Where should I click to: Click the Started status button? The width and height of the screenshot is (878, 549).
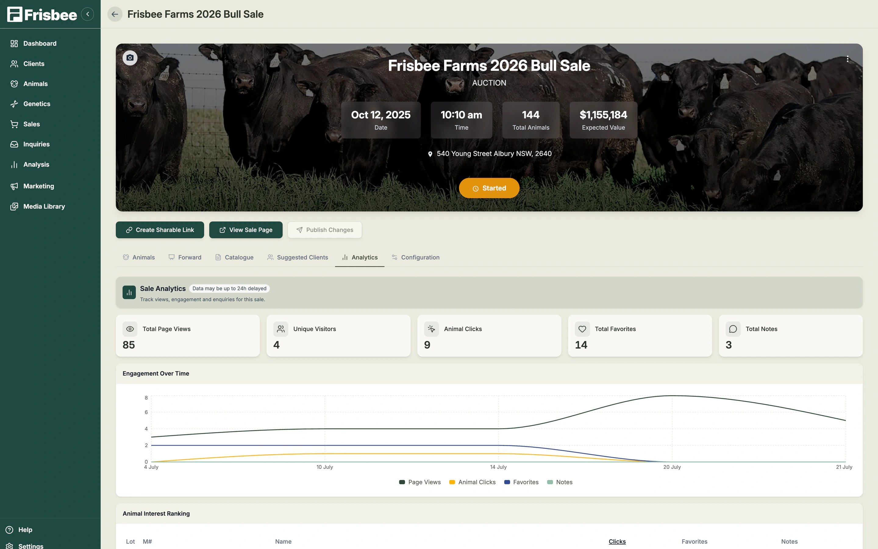(x=489, y=188)
